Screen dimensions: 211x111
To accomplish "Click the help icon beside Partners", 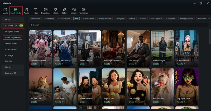I will pyautogui.click(x=15, y=73).
